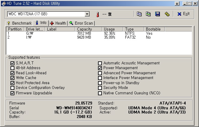Viewport: 199px width, 127px height.
Task: Toggle the Write Cache checkbox
Action: [12, 78]
